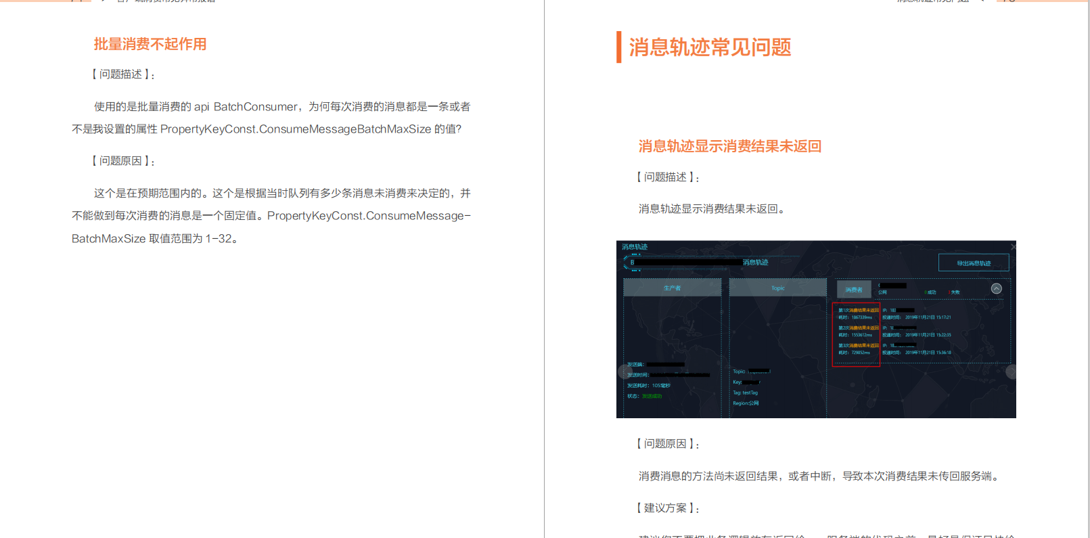Click the line 'BatchMaxSize 取值范围为 1-32'

[x=156, y=239]
